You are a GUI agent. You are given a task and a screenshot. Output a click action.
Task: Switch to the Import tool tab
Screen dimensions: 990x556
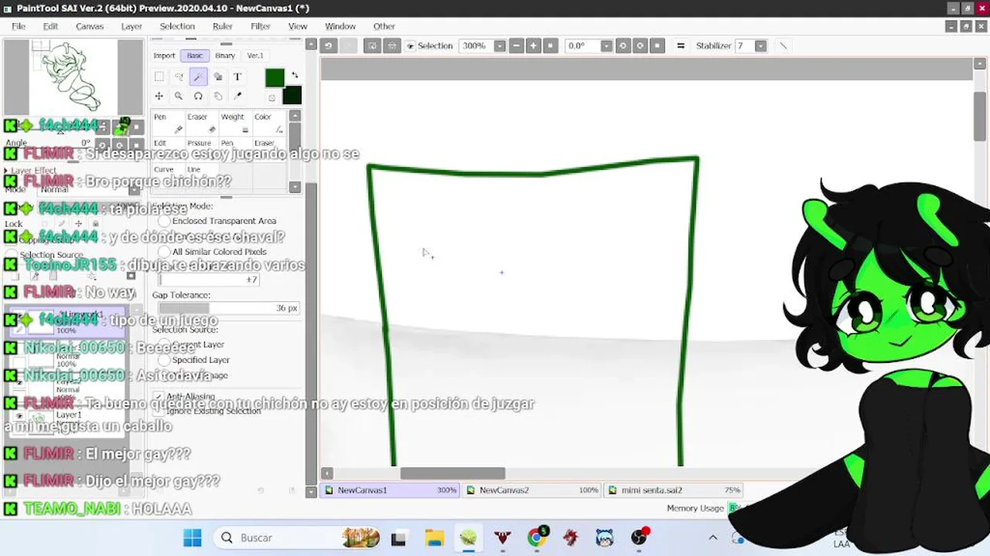click(x=164, y=56)
